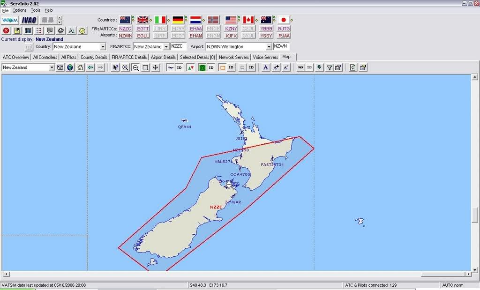Open the Tools menu
The image size is (480, 290).
[36, 10]
